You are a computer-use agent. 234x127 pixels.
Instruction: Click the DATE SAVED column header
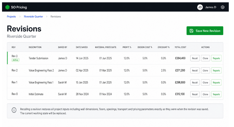82,47
